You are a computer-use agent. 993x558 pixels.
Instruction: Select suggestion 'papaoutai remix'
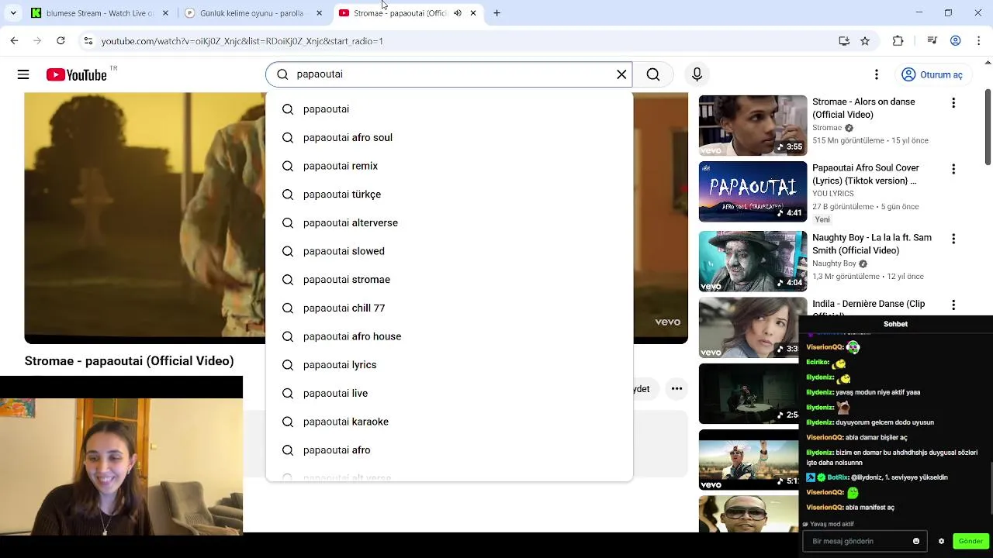449,166
